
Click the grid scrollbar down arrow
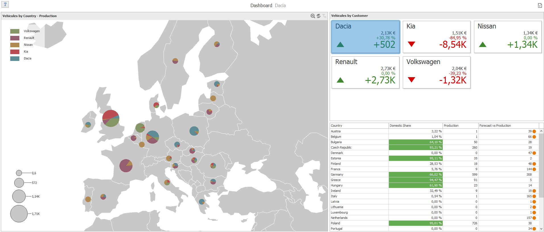tap(541, 229)
